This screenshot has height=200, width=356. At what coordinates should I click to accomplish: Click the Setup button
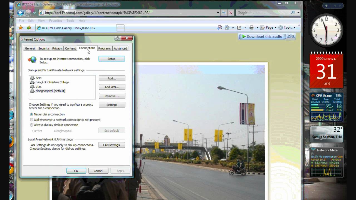[112, 59]
